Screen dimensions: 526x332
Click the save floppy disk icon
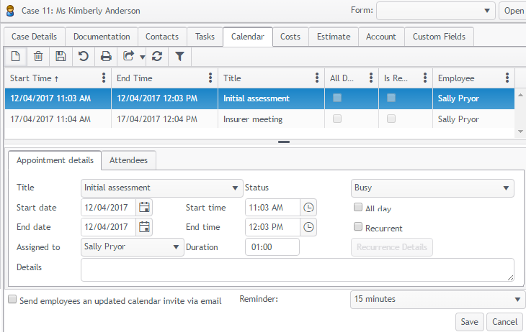pos(61,56)
